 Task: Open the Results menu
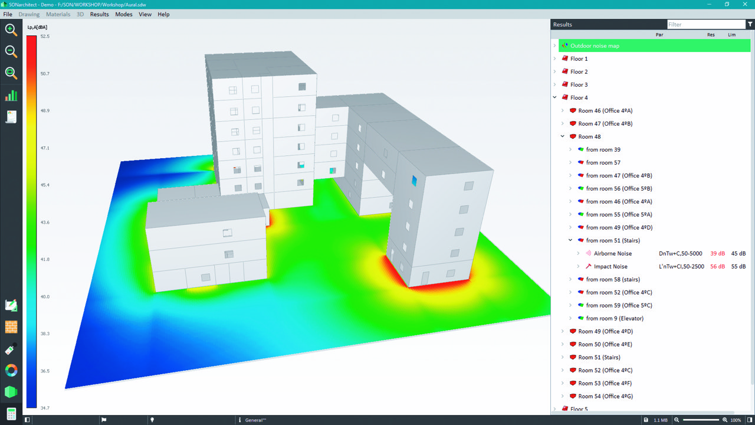(99, 14)
